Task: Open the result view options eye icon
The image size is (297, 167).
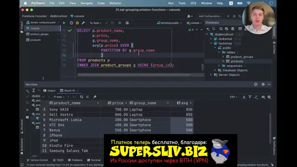Action: (x=263, y=97)
